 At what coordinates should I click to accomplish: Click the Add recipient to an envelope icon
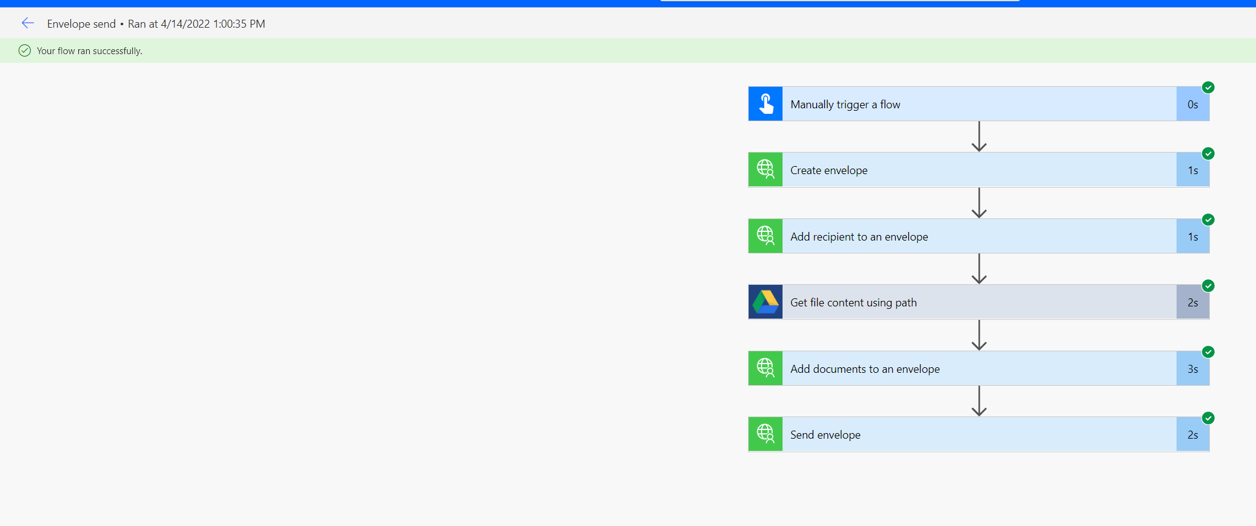pos(765,236)
